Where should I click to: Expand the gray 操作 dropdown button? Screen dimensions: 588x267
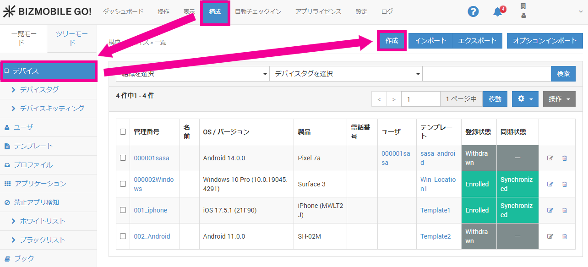(x=559, y=99)
